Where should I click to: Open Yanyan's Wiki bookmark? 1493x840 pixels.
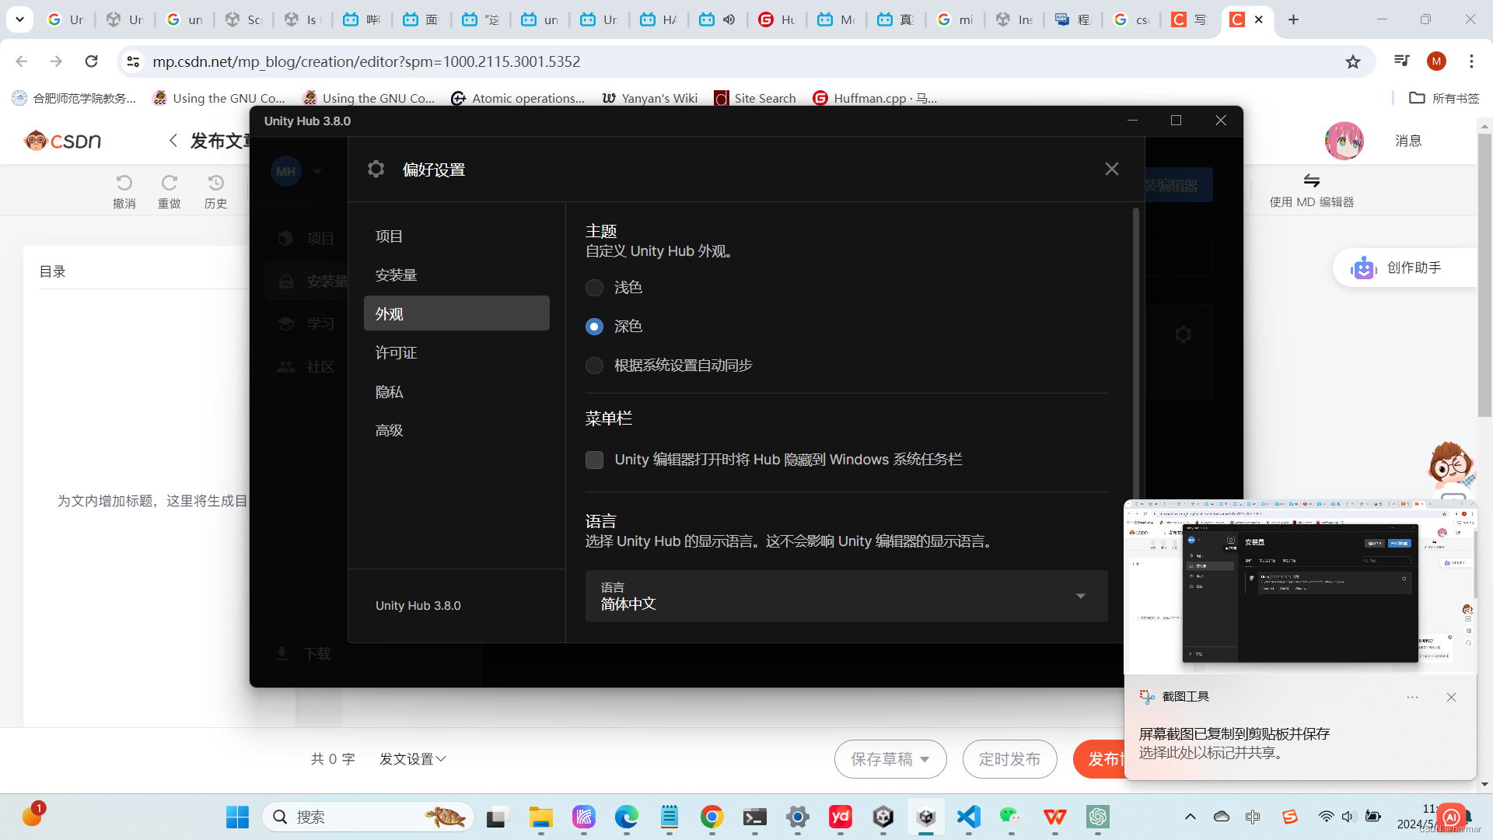click(650, 98)
